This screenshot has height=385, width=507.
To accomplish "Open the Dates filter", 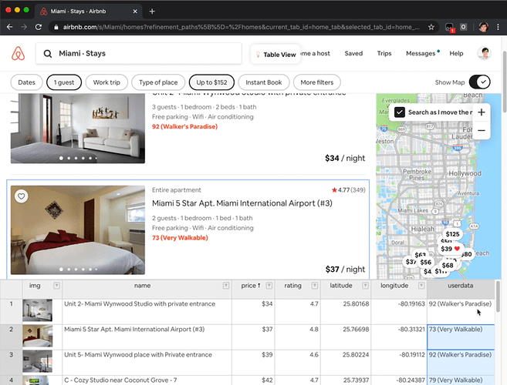I will click(x=26, y=82).
